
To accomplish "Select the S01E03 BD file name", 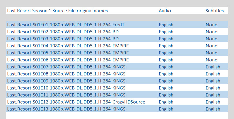I will [63, 39].
